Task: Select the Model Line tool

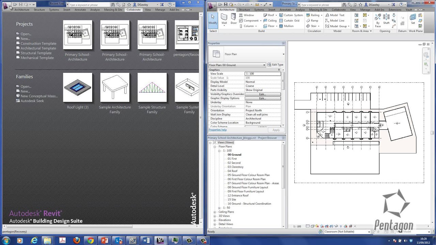Action: 335,21
